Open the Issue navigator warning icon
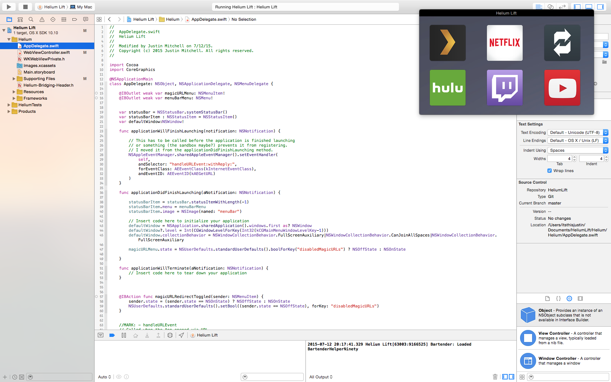 coord(42,19)
